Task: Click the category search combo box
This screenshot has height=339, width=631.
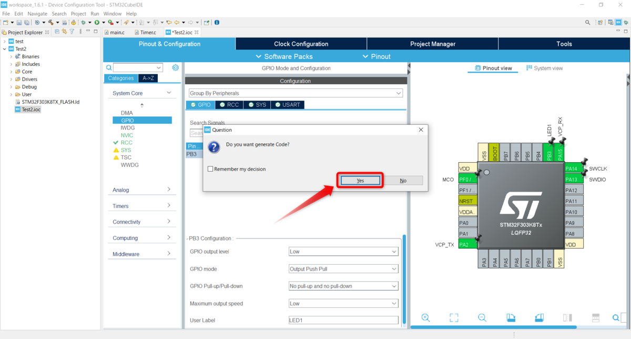Action: click(x=138, y=67)
